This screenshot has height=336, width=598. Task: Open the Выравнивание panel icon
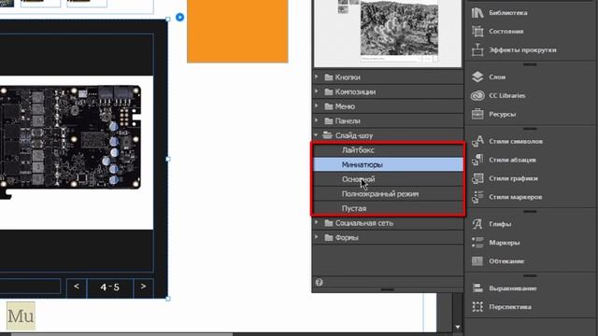pos(477,288)
